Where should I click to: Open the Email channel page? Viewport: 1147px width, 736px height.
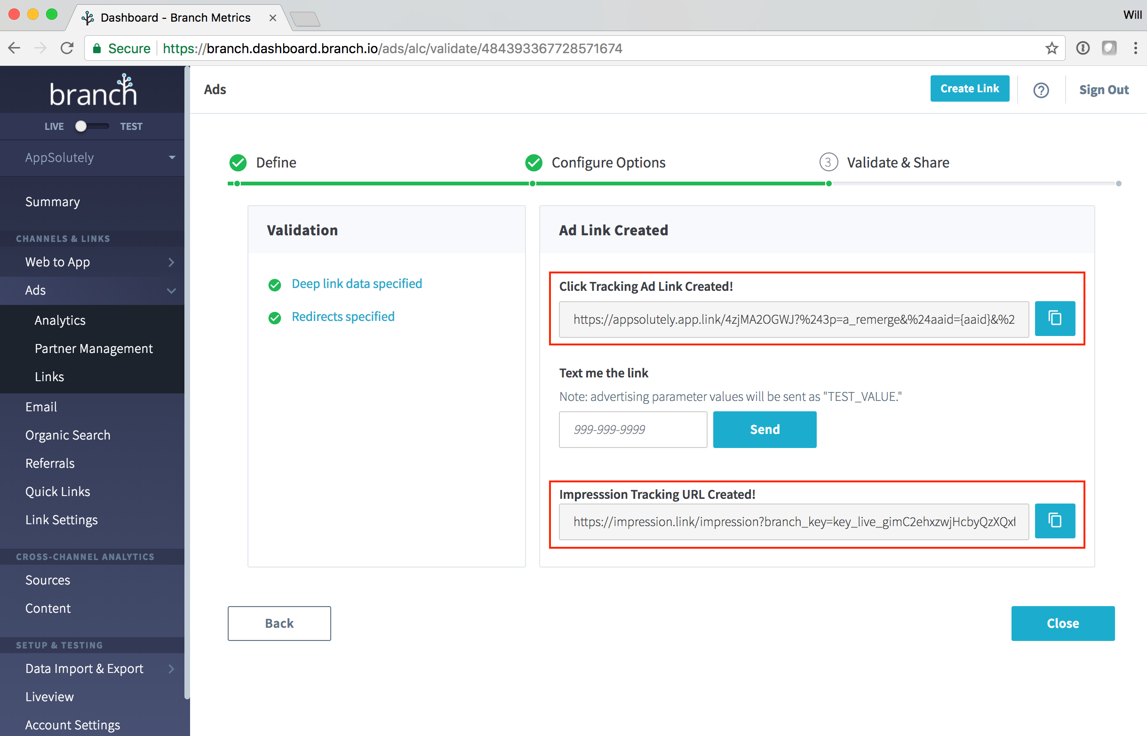(41, 407)
